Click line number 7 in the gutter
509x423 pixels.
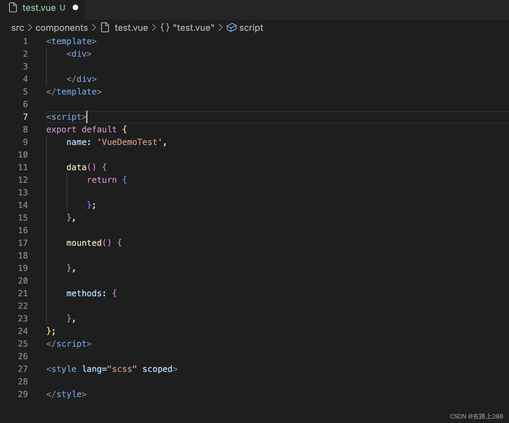(25, 117)
